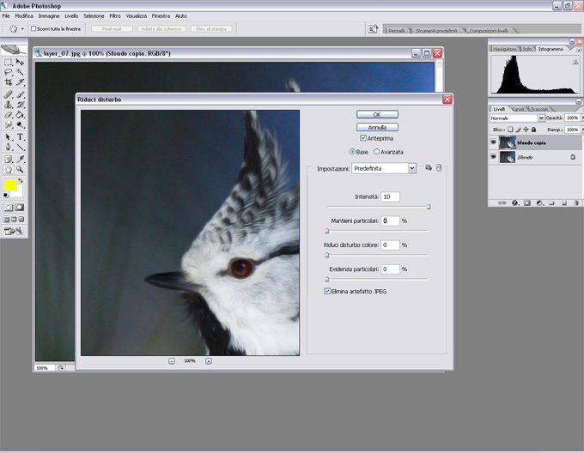Select the History Brush tool

coord(20,105)
